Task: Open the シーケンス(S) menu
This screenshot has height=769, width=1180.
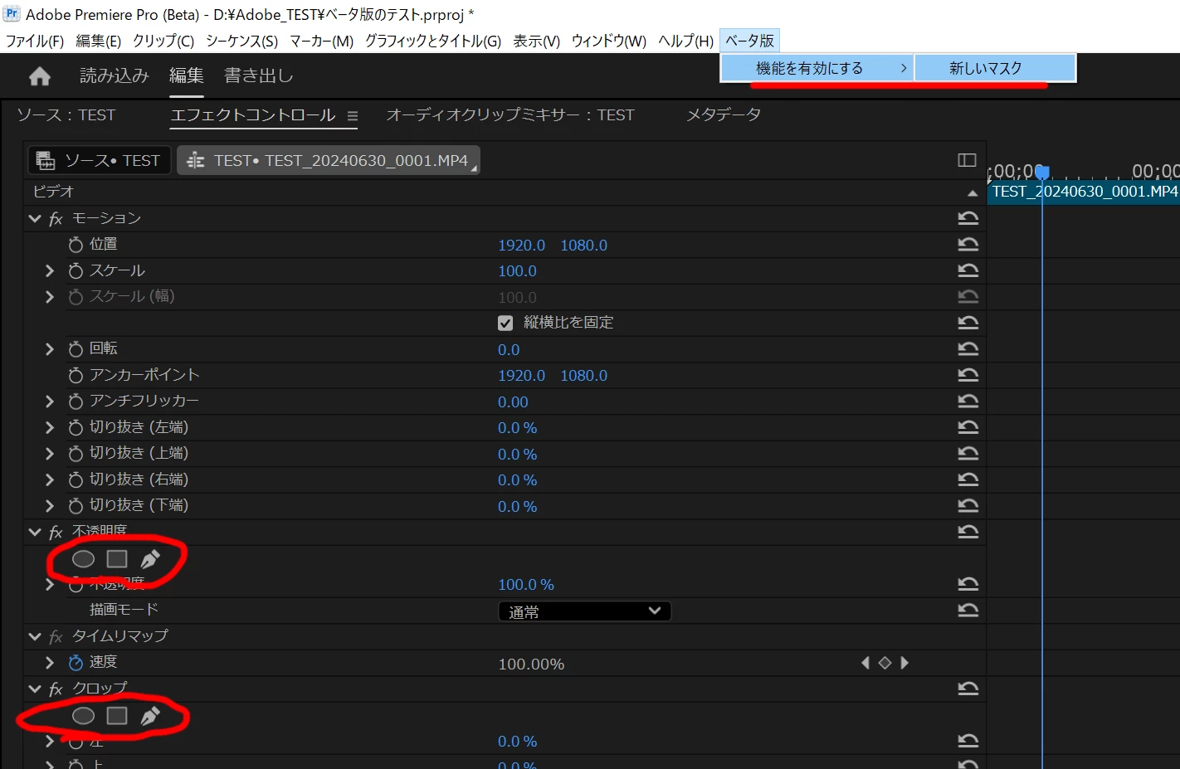Action: coord(241,41)
